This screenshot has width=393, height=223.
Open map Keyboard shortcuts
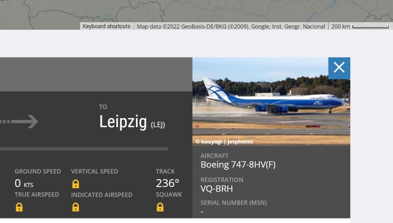[106, 26]
